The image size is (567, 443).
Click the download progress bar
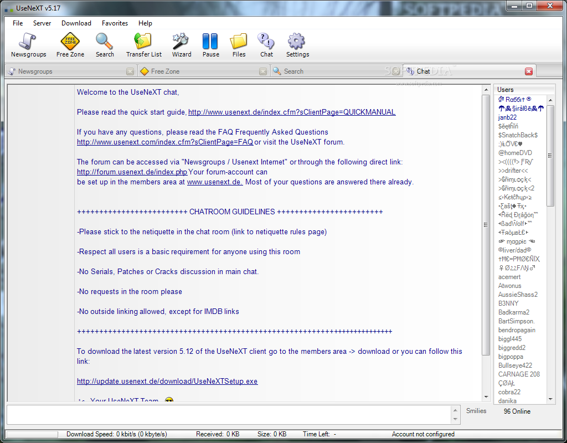pyautogui.click(x=32, y=434)
